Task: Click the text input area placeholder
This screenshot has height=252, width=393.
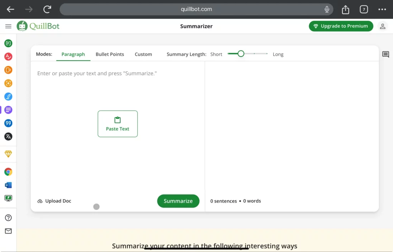Action: point(97,73)
